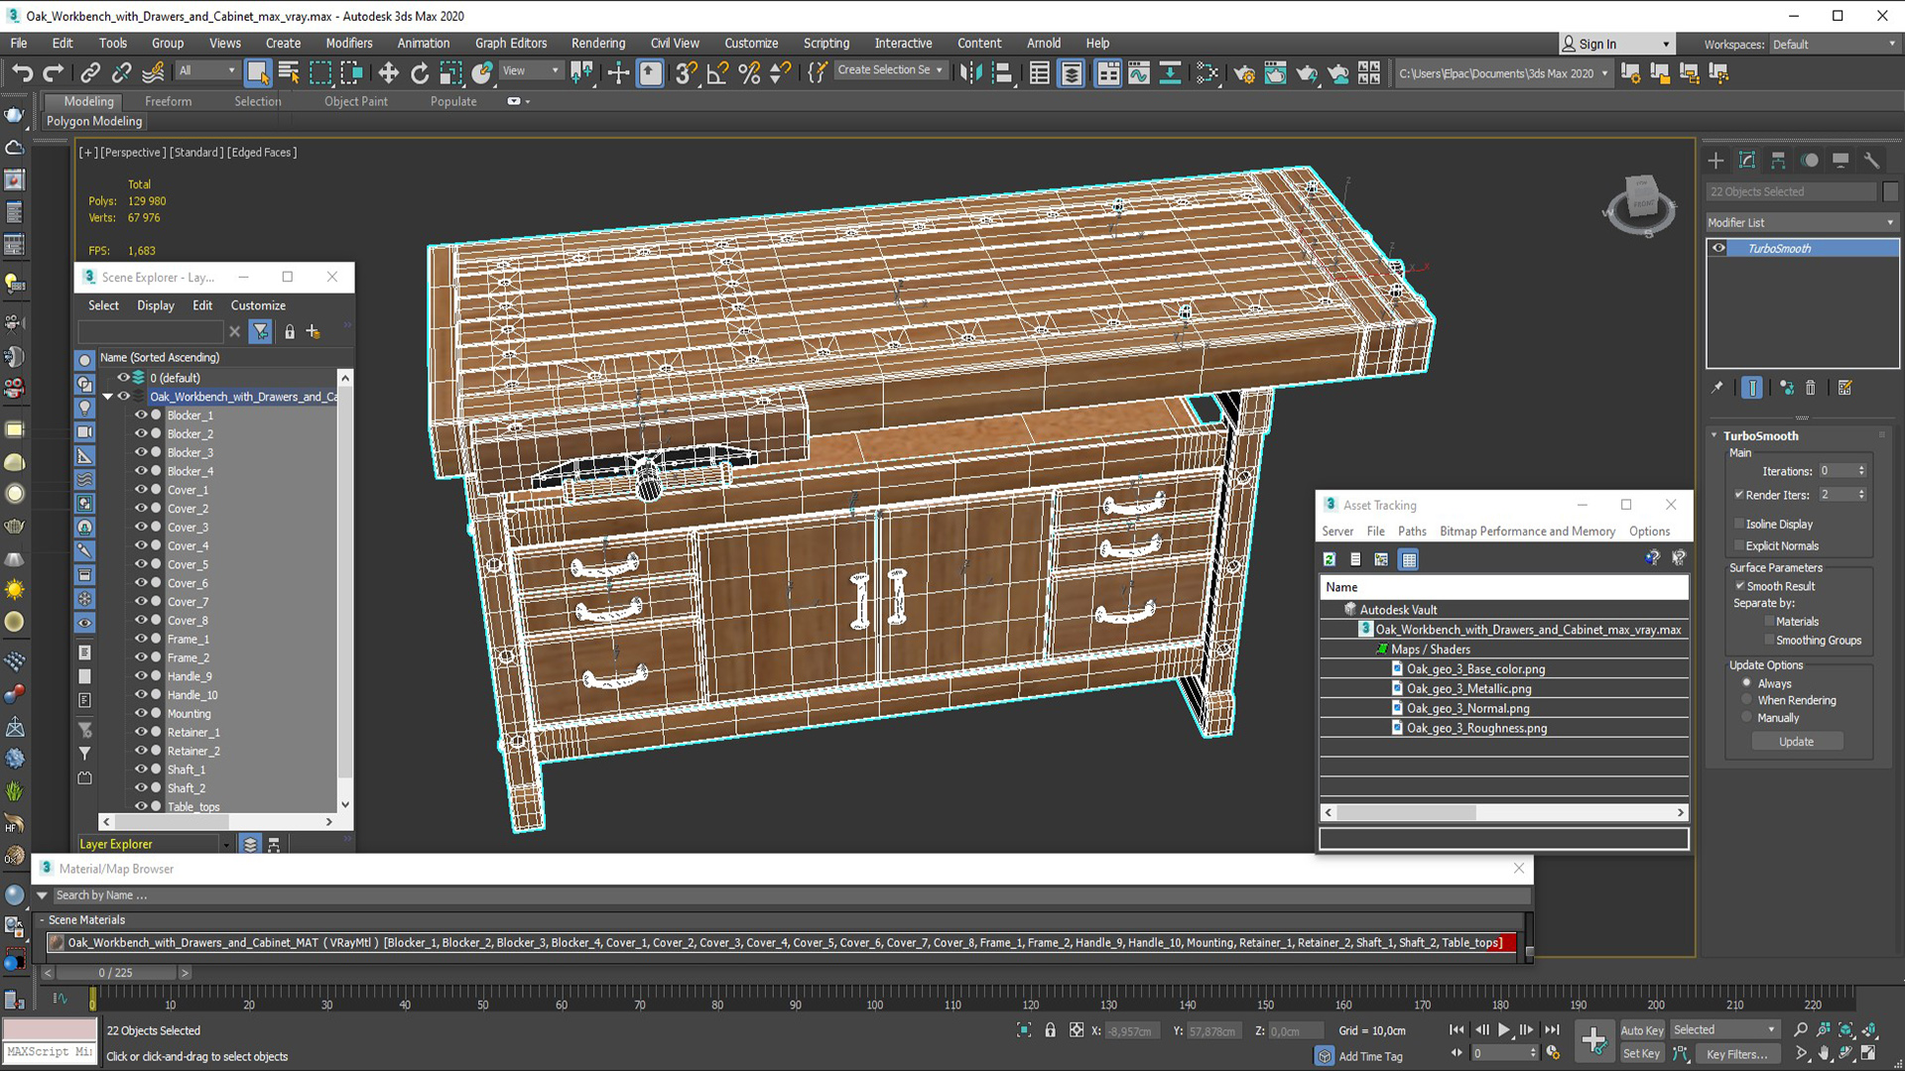This screenshot has height=1071, width=1905.
Task: Open the Modifier List dropdown
Action: coord(1801,223)
